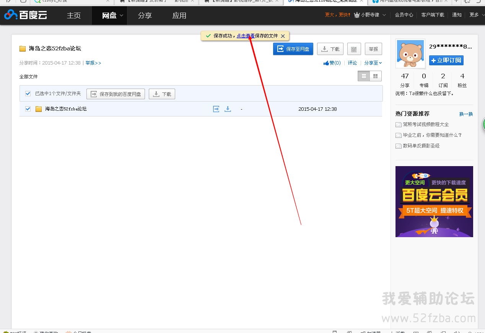
Task: Open the 小野寺律 user menu
Action: tap(370, 15)
